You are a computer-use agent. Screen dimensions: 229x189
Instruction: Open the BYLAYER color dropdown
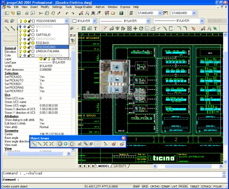(95, 21)
